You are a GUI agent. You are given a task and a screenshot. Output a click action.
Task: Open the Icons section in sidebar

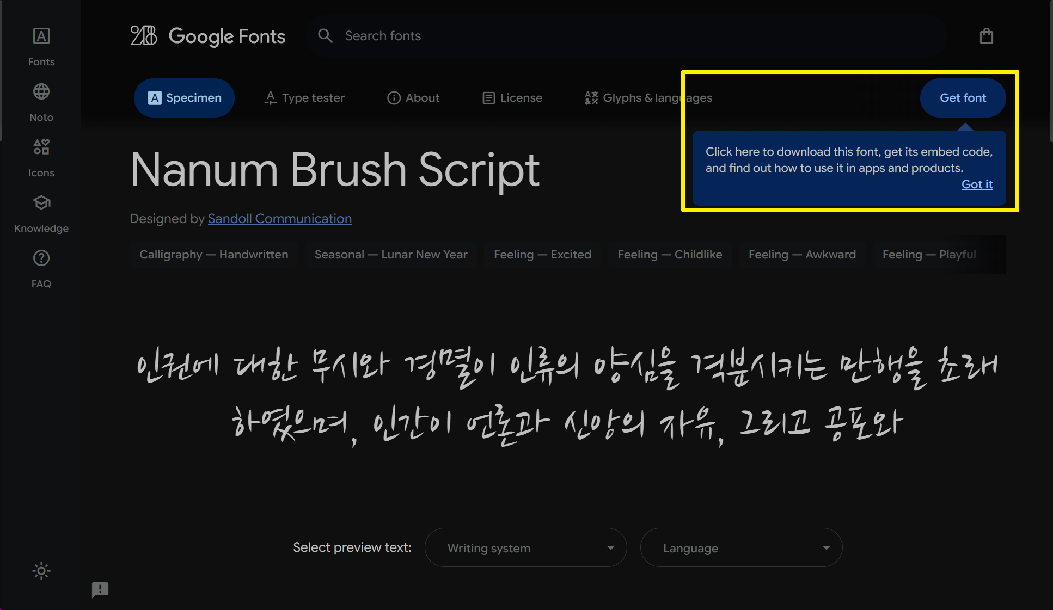click(x=41, y=158)
